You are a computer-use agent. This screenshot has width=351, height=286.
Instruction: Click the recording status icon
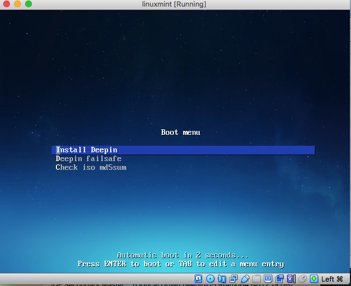tap(280, 279)
